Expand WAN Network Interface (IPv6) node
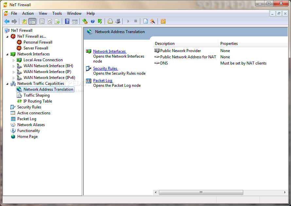The image size is (291, 206). [x=13, y=78]
